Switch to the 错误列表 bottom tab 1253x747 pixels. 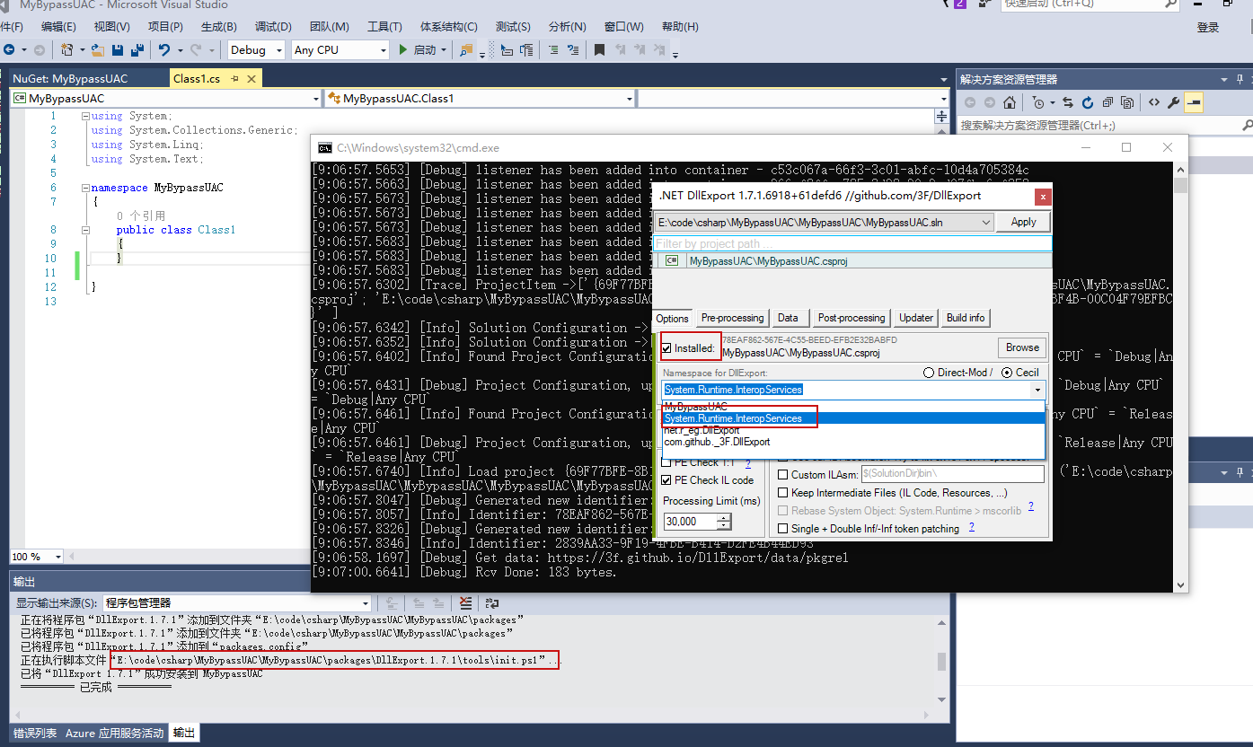point(35,734)
